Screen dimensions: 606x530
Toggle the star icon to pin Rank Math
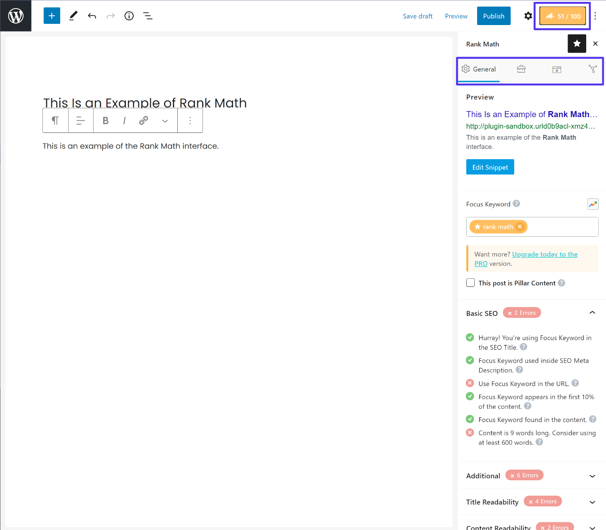pyautogui.click(x=577, y=43)
